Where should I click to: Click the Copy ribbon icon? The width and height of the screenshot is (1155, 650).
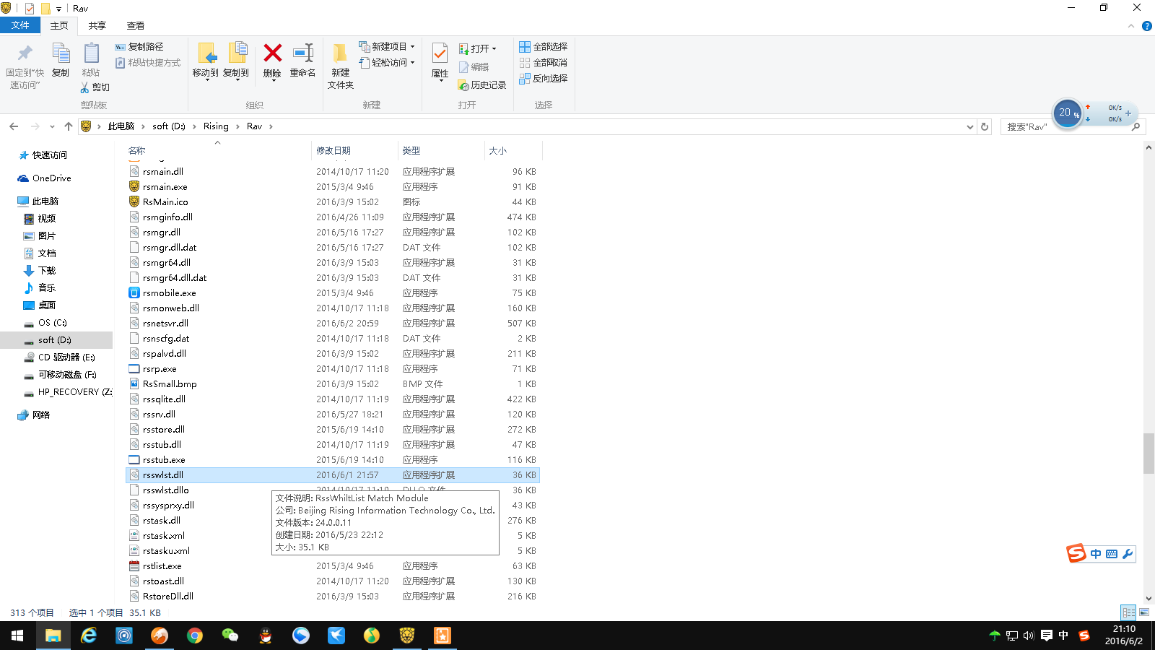click(x=61, y=53)
